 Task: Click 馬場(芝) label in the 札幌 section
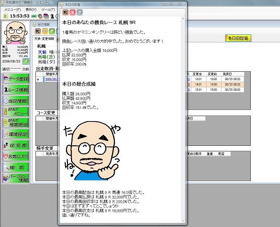tap(46, 57)
